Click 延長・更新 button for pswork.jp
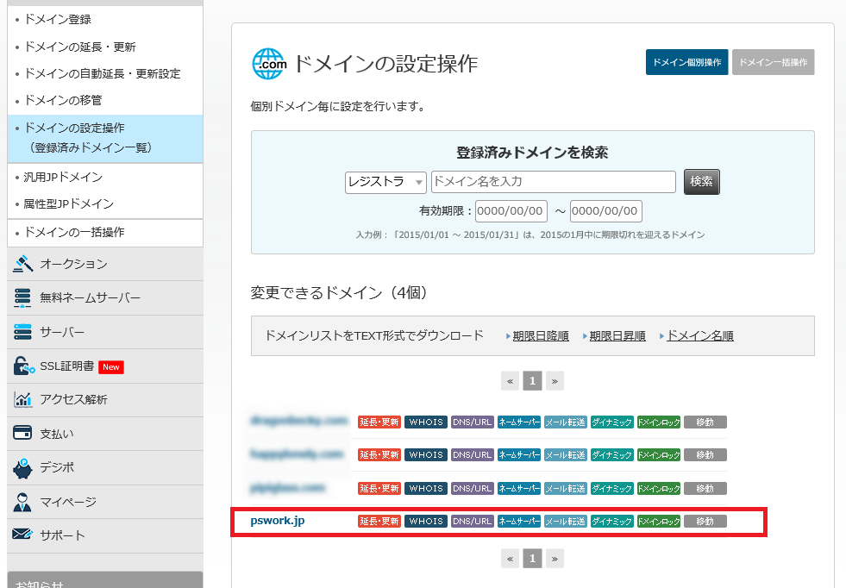Image resolution: width=846 pixels, height=588 pixels. click(379, 522)
